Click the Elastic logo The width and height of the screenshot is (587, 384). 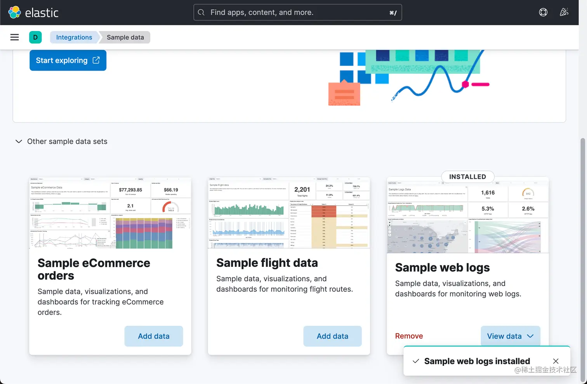click(33, 12)
